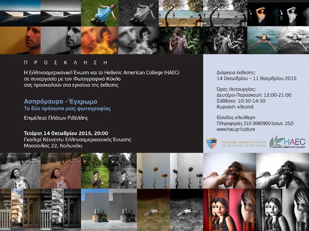The height and width of the screenshot is (231, 309).
Task: Click the color wall with cart photo
Action: [95, 210]
